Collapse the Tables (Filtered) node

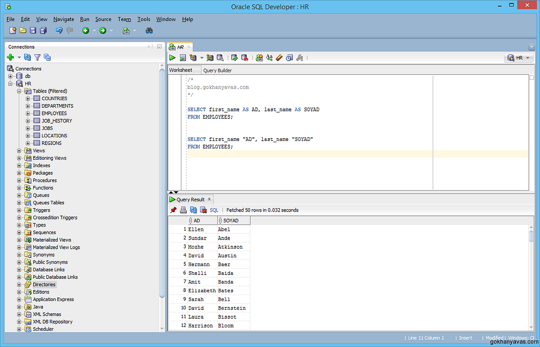tap(19, 91)
